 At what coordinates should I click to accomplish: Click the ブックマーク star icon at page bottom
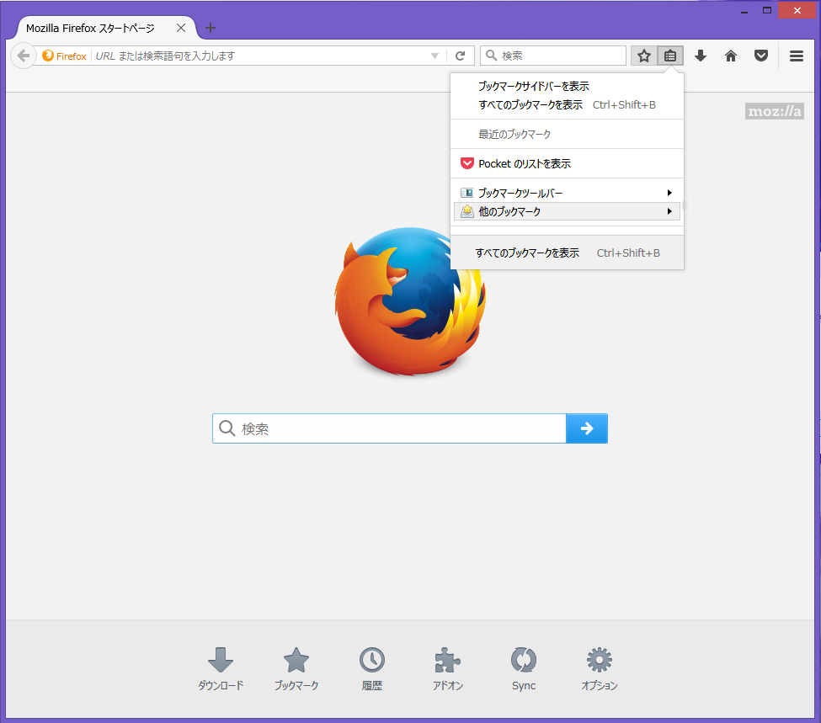(296, 660)
